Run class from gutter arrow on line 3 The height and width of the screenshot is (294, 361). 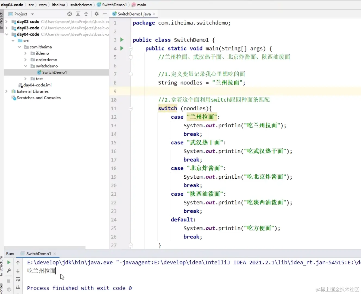122,40
